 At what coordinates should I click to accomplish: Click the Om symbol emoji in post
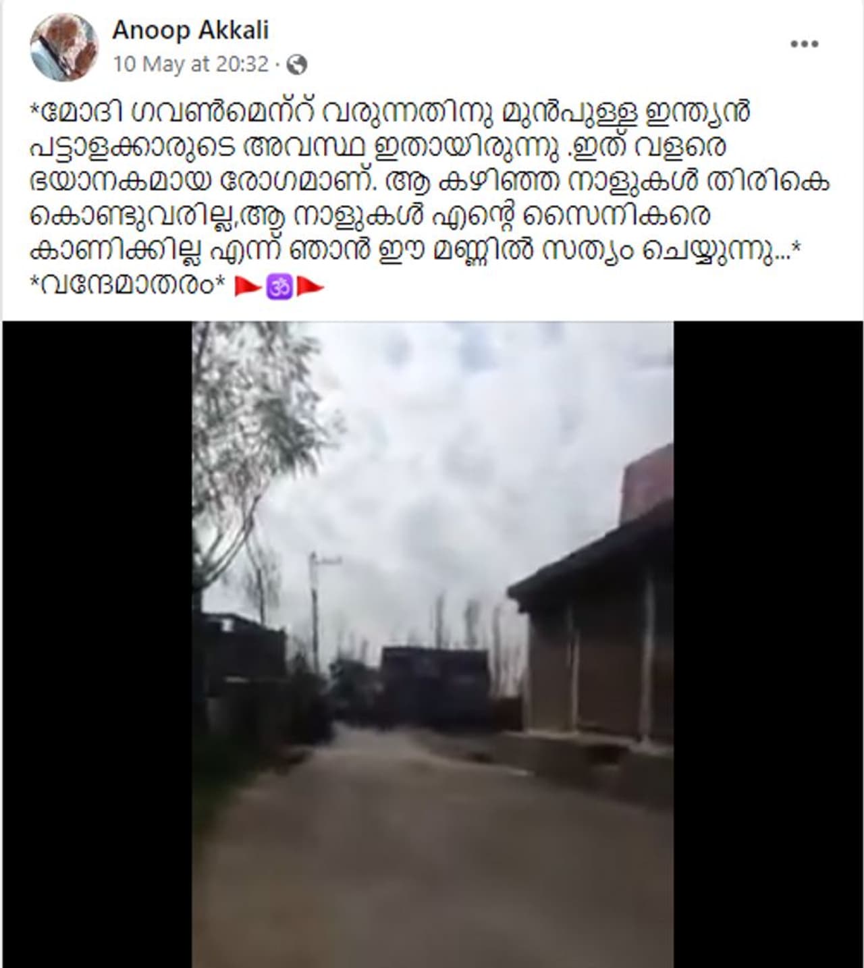279,287
